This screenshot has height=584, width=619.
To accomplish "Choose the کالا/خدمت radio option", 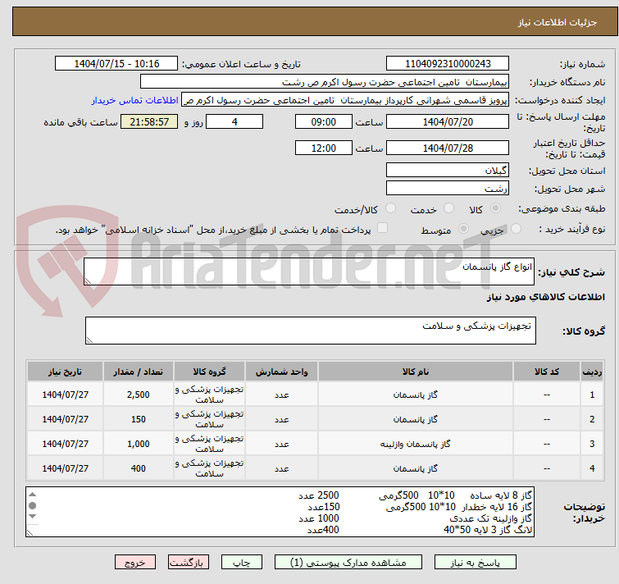I will coord(391,209).
